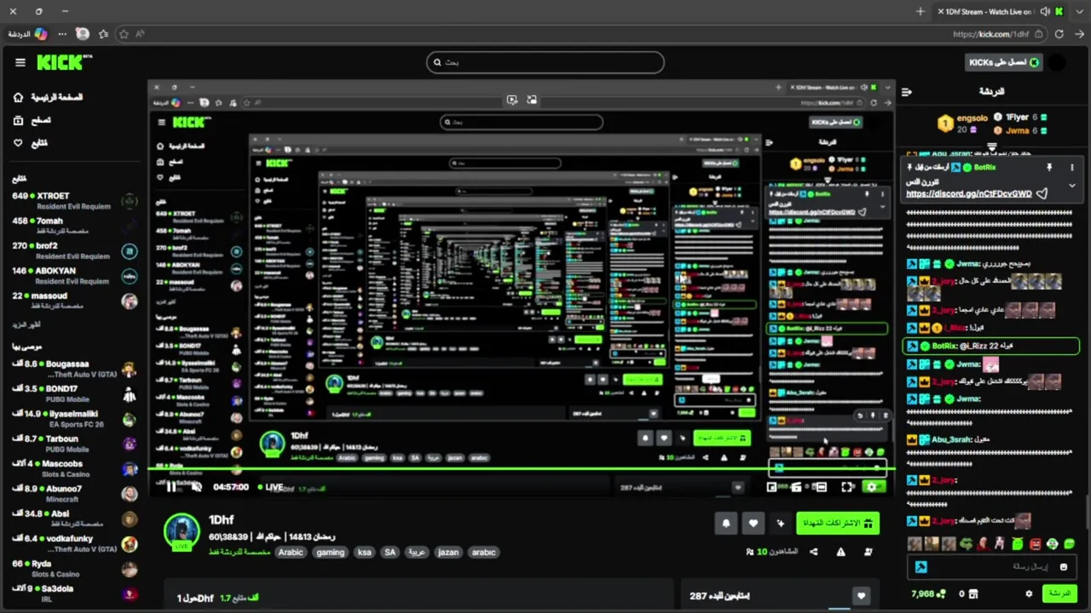Select the ksa tag
Image resolution: width=1091 pixels, height=613 pixels.
[365, 552]
